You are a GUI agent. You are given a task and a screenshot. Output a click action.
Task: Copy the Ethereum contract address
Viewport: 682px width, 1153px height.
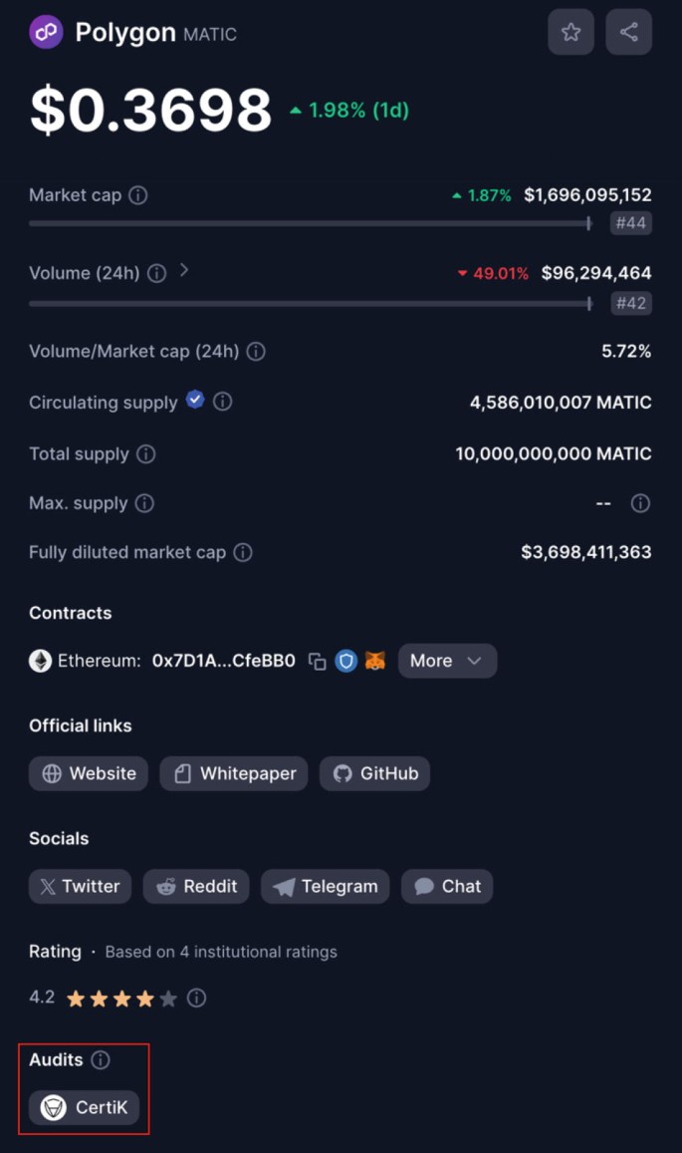[318, 662]
